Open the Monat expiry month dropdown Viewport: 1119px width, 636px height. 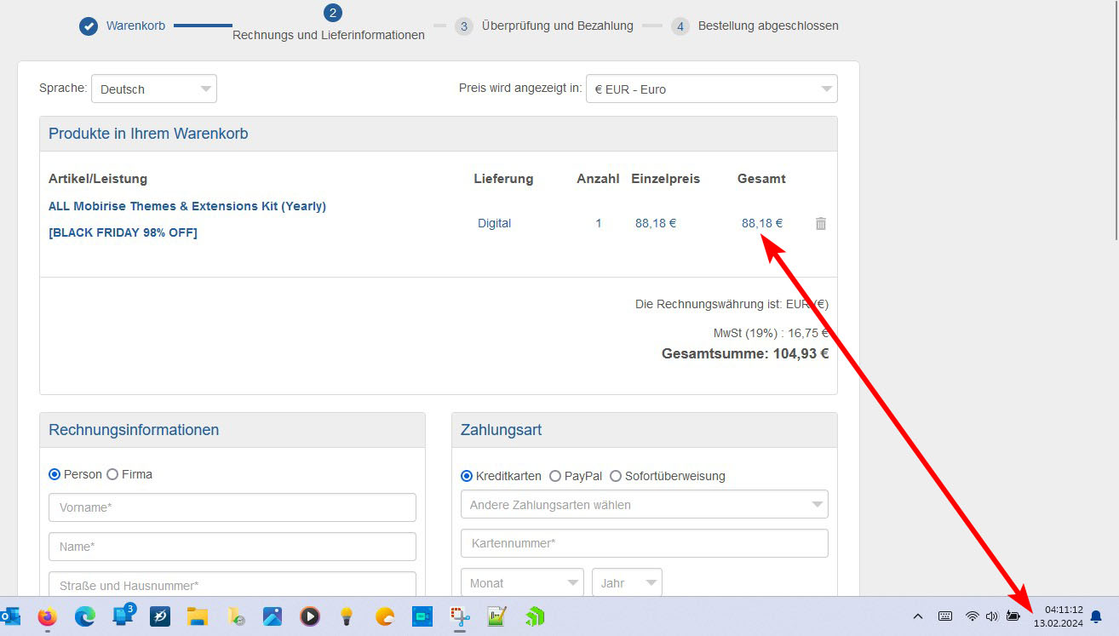click(521, 583)
